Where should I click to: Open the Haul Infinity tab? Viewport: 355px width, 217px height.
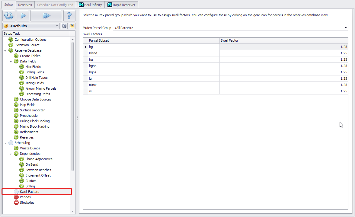pyautogui.click(x=90, y=5)
